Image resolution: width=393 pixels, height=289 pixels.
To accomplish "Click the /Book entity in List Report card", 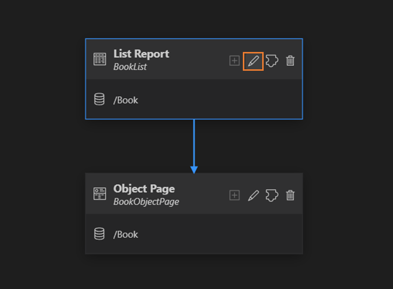I will (x=125, y=100).
